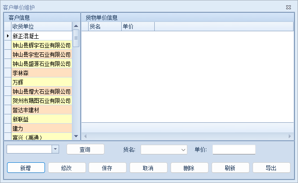Image resolution: width=298 pixels, height=183 pixels.
Task: Select the 誉达丰建材 row
Action: click(41, 110)
